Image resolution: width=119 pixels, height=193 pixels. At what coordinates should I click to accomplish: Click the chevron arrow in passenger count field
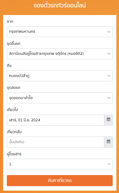tap(109, 164)
